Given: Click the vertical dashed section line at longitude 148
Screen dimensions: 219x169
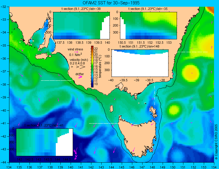Looking at the screenshot, I should pos(154,96).
